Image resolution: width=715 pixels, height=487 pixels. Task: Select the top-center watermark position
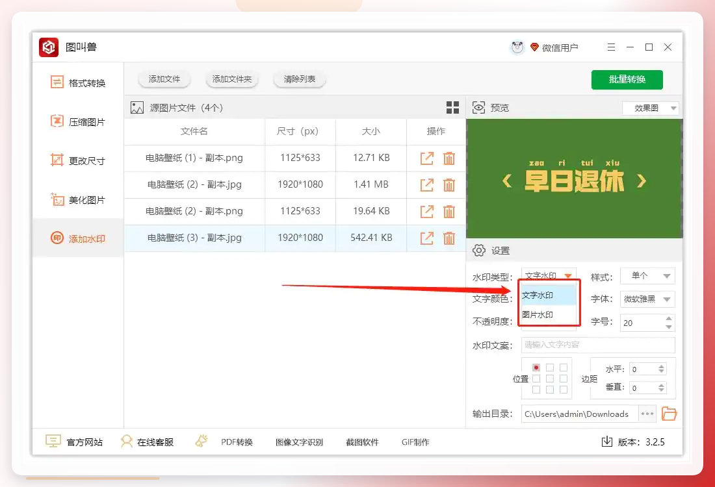pos(550,367)
